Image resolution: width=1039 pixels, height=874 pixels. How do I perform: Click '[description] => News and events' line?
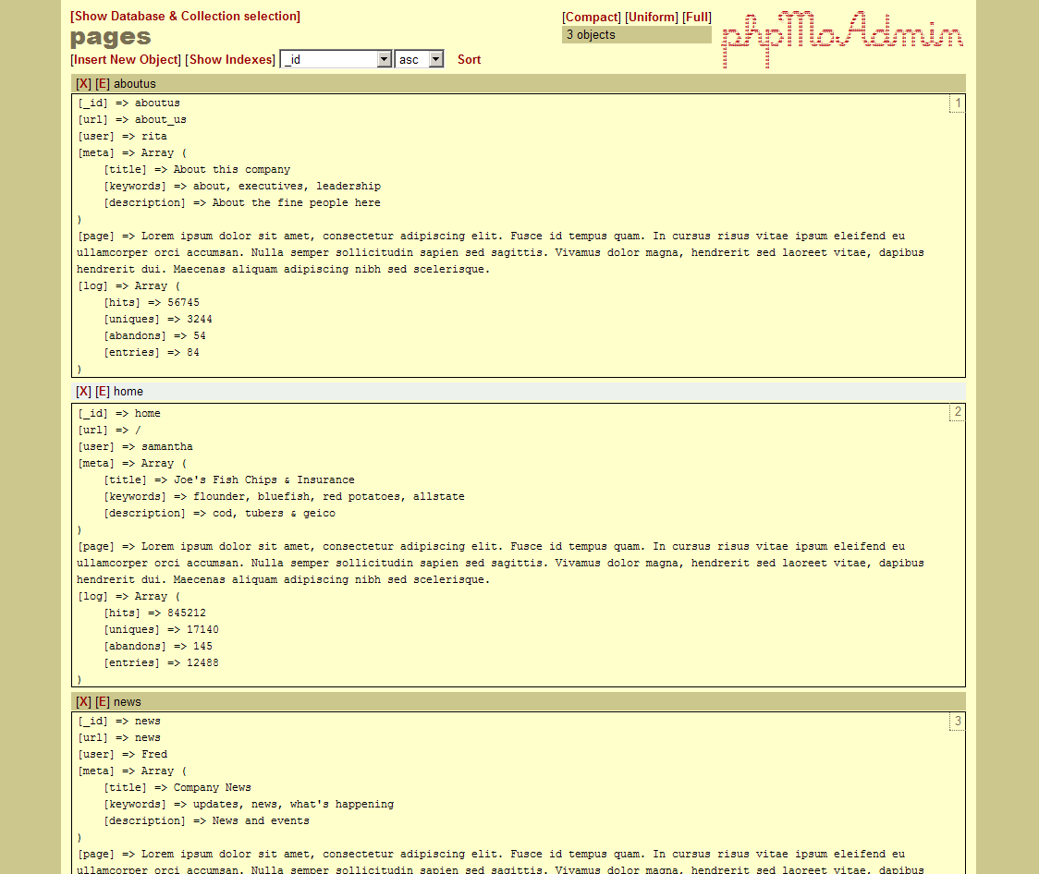[206, 821]
